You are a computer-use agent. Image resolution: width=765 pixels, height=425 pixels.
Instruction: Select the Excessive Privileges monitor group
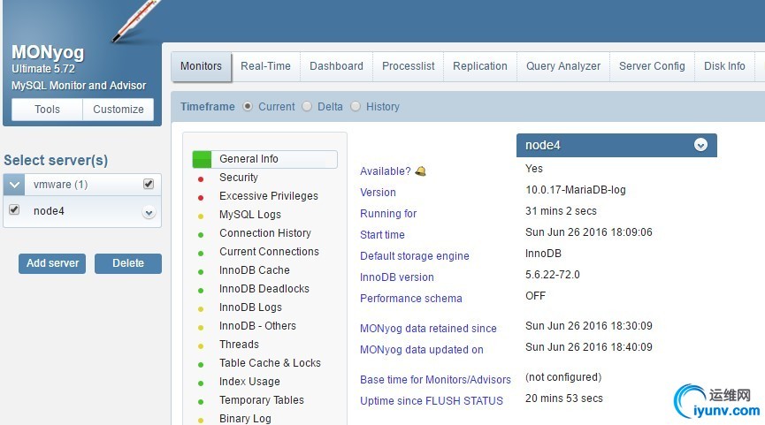(268, 196)
